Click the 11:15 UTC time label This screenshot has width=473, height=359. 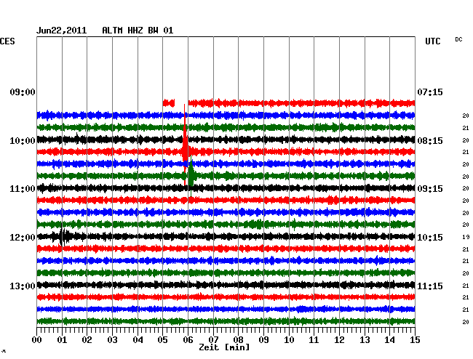(x=430, y=286)
